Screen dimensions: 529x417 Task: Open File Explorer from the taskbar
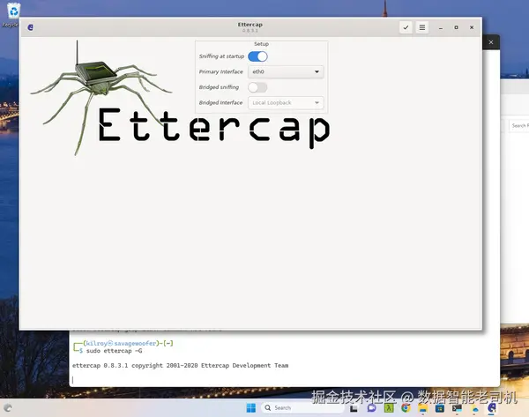[x=422, y=408]
